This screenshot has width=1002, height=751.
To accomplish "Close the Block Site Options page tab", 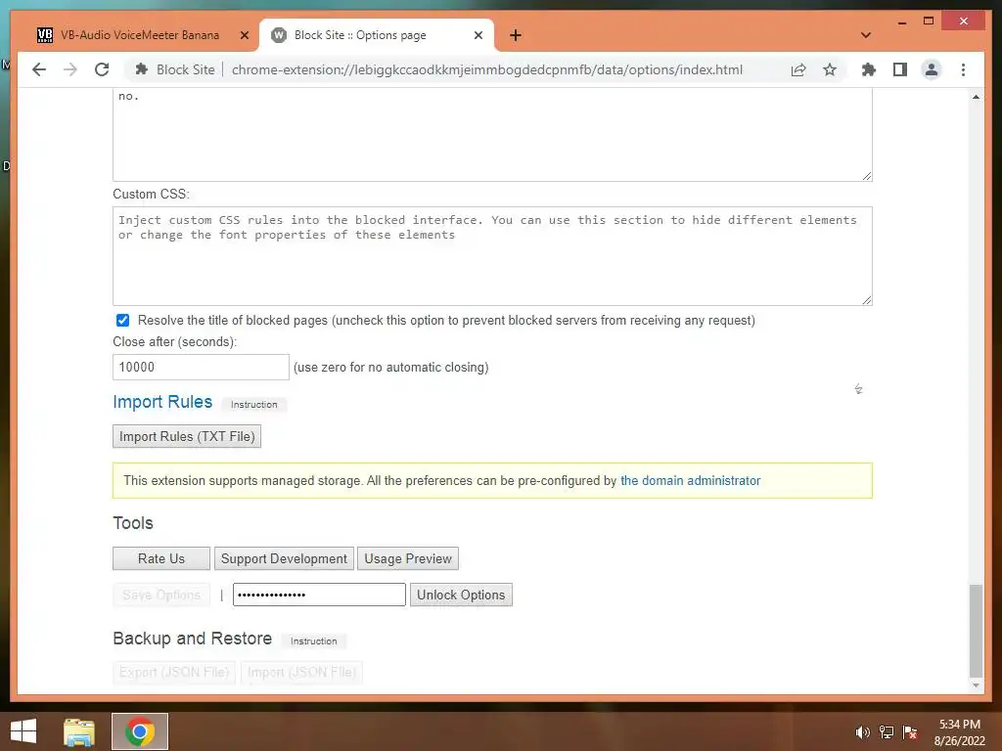I will tap(478, 35).
